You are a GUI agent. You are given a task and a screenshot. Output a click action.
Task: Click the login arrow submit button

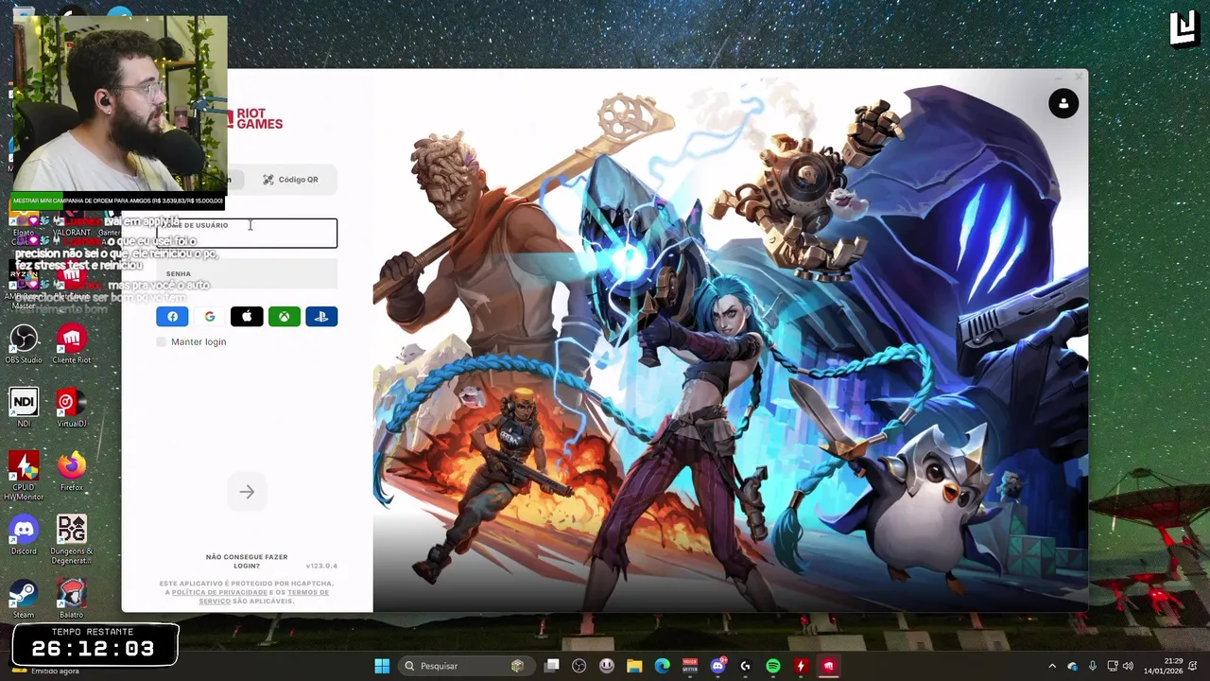pyautogui.click(x=247, y=492)
